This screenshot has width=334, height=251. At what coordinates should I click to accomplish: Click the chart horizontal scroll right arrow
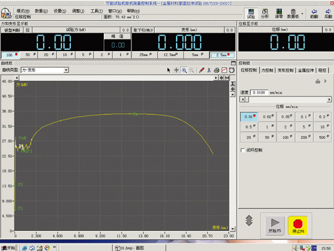pyautogui.click(x=216, y=78)
